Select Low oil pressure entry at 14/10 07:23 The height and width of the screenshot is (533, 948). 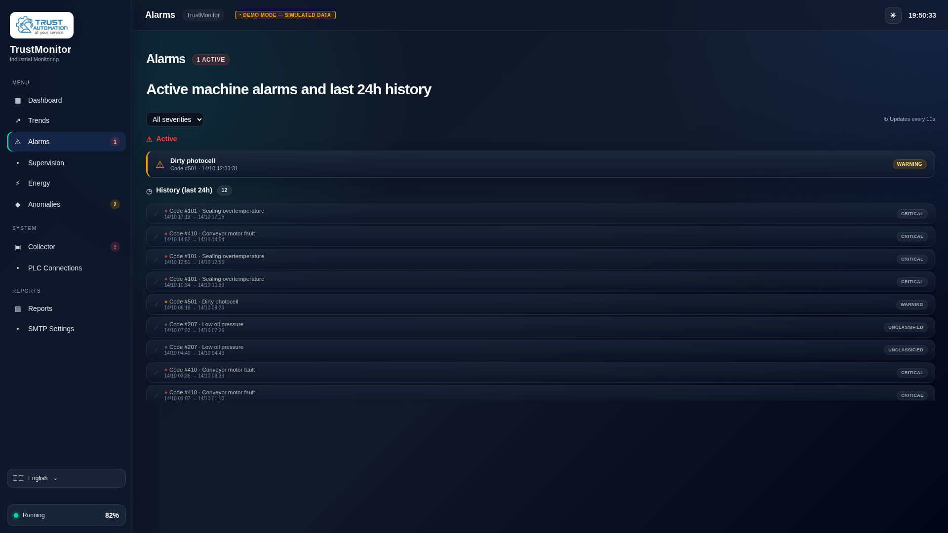(x=540, y=327)
